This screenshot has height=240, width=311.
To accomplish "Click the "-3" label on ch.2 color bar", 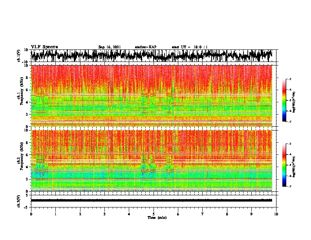I will [x=289, y=144].
